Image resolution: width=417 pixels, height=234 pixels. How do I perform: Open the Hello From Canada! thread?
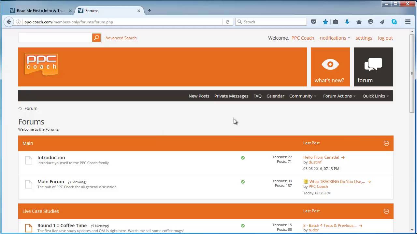tap(321, 157)
